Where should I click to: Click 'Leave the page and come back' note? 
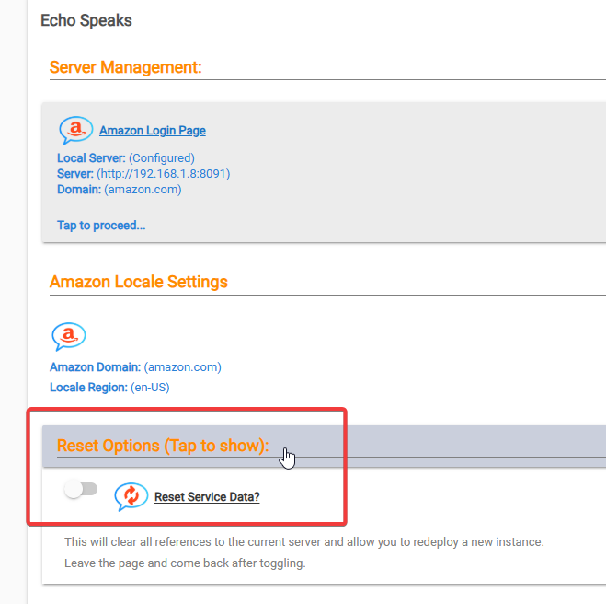tap(185, 563)
